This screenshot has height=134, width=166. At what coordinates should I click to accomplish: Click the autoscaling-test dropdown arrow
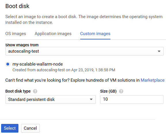(159, 51)
